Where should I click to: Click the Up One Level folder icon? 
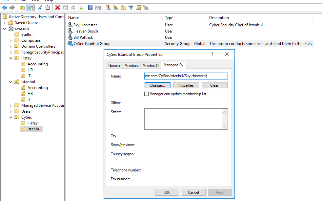(22, 8)
